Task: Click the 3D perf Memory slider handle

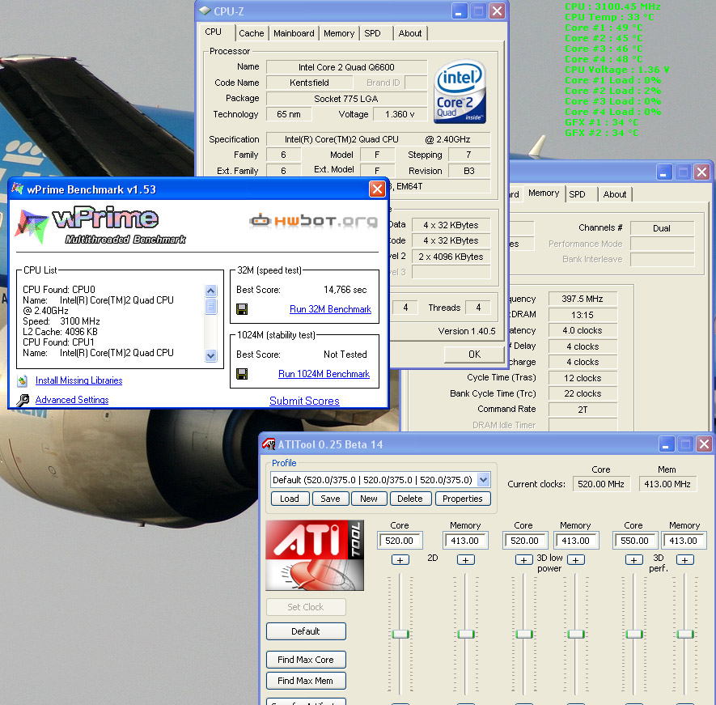Action: (x=685, y=635)
